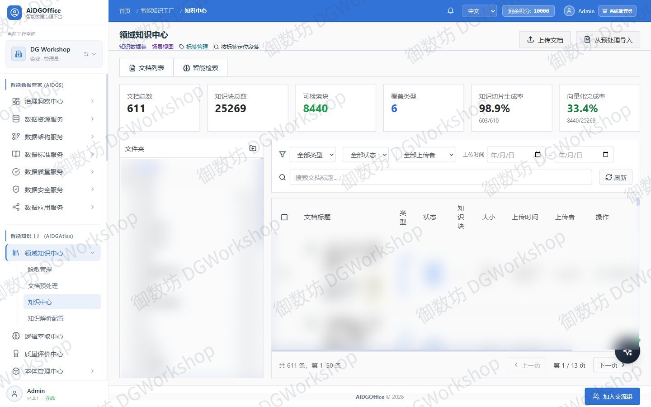Viewport: 651px width, 407px height.
Task: Click the document list vertical scrollbar
Action: [638, 202]
